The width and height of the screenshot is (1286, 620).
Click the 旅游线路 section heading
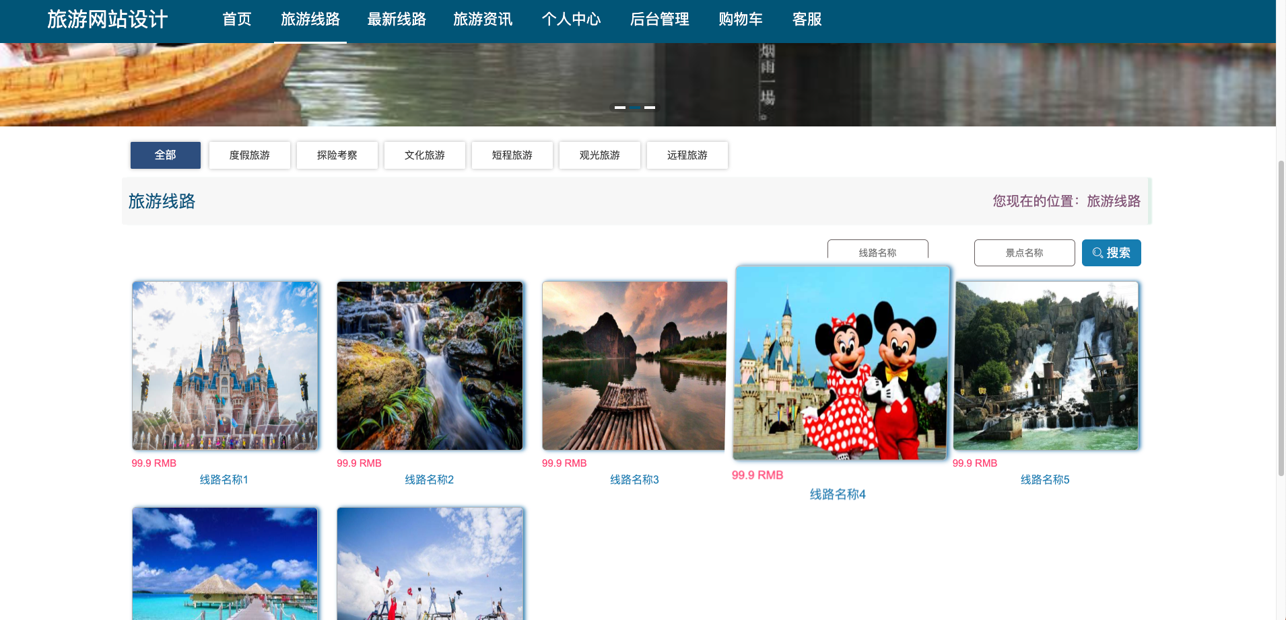(162, 202)
